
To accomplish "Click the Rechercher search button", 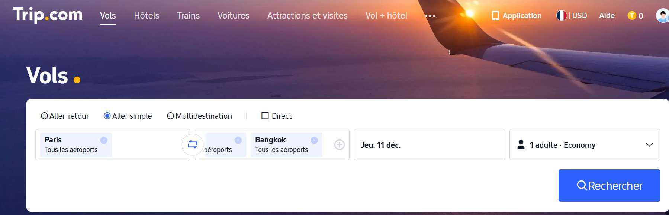I will 609,185.
